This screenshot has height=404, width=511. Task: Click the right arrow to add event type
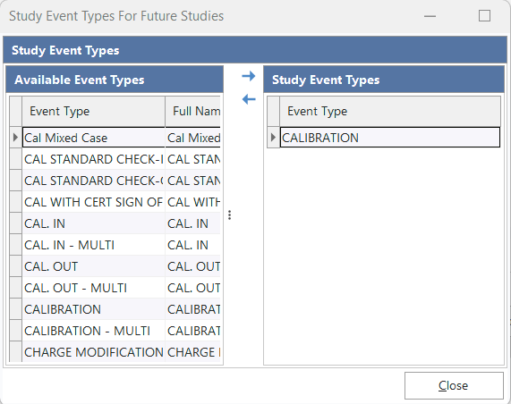coord(249,77)
